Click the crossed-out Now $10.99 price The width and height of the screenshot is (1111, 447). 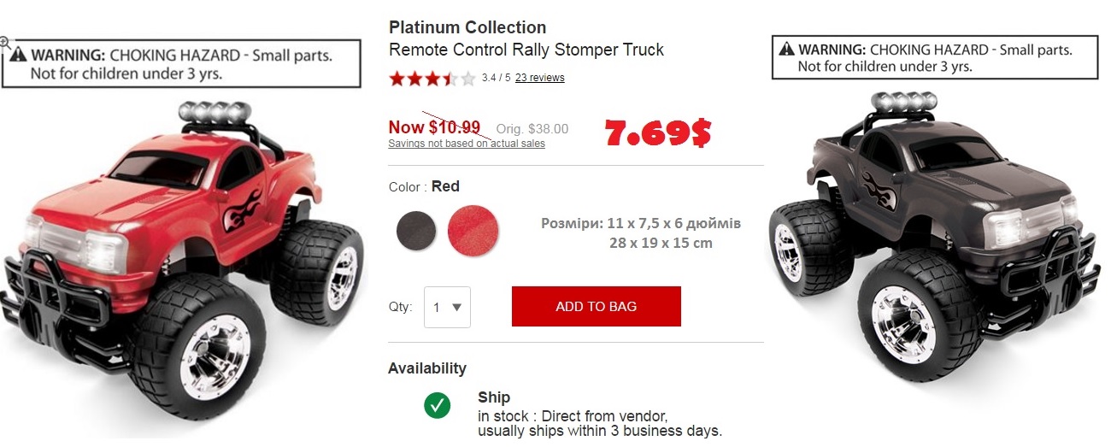coord(434,127)
